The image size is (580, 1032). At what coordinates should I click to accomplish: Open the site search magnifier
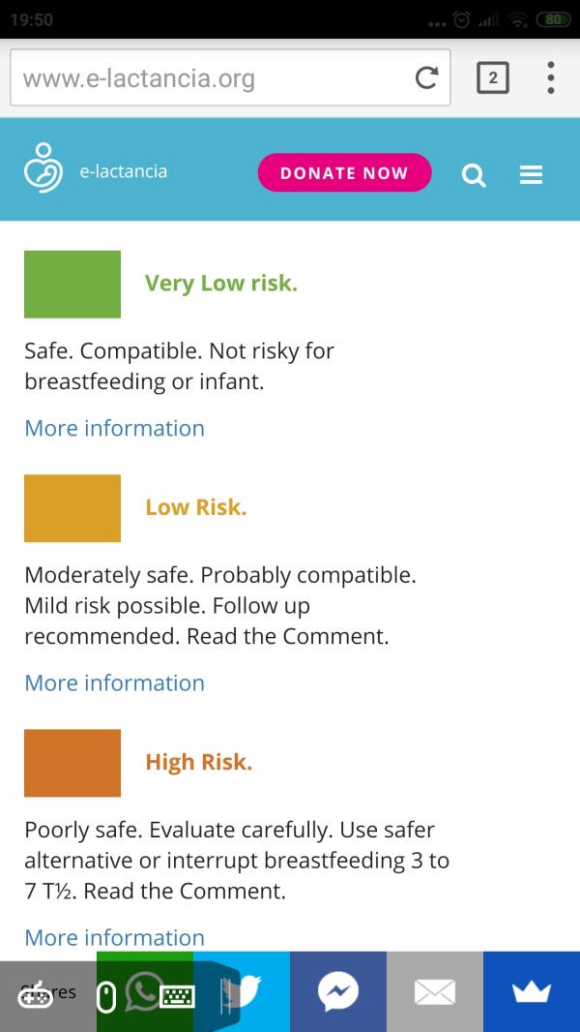[474, 175]
